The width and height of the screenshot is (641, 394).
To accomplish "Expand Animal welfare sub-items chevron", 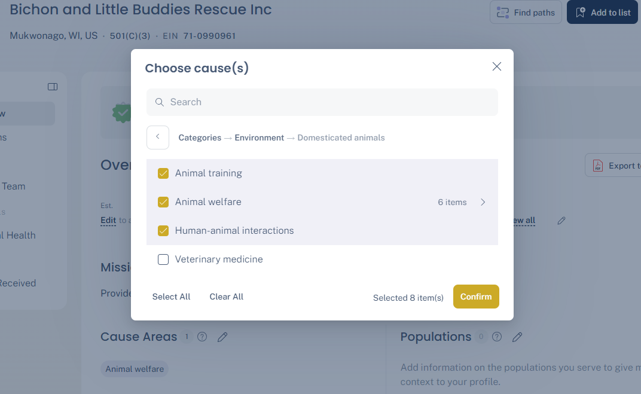I will 483,202.
